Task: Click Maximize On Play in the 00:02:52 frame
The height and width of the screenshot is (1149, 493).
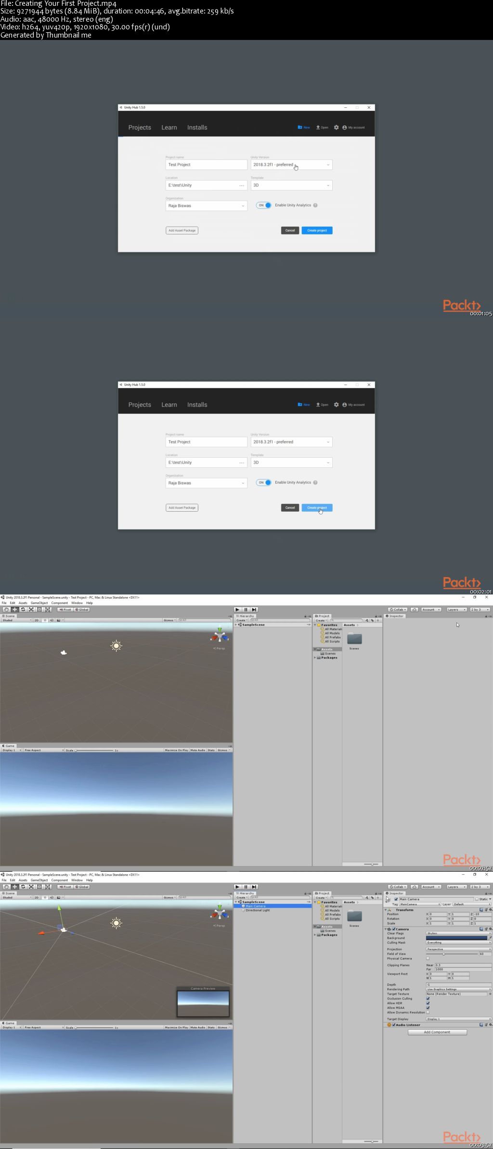Action: [x=177, y=750]
